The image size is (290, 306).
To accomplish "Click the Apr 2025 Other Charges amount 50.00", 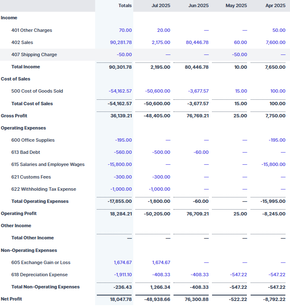I will click(279, 30).
